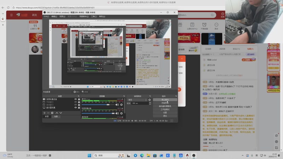Viewport: 283px width, 159px height.
Task: Click 麦克风/Aux volume slider handle
Action: click(x=108, y=105)
